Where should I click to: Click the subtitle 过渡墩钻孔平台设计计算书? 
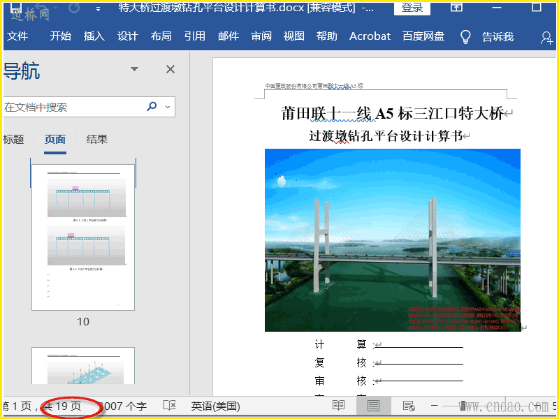coord(386,135)
